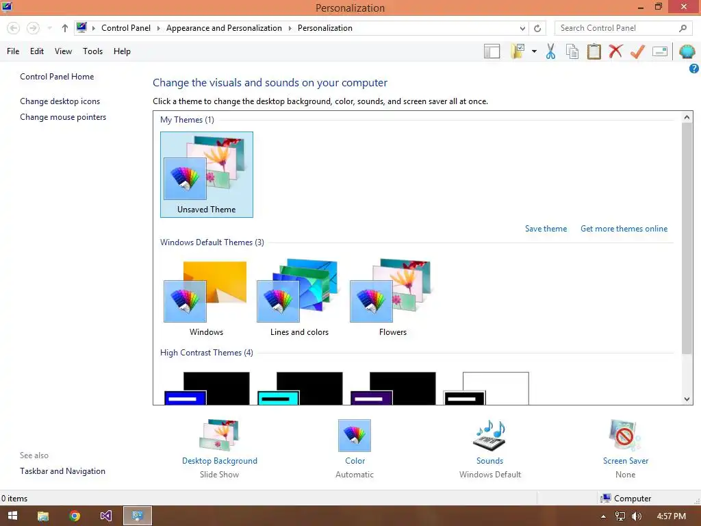
Task: Open Change desktop icons link
Action: (60, 101)
